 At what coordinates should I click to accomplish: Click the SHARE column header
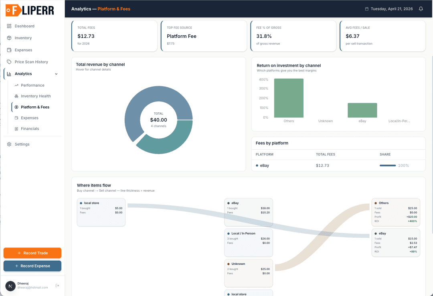pyautogui.click(x=385, y=154)
